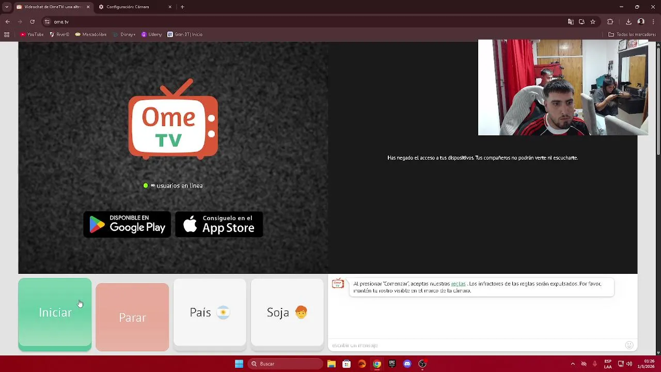The image size is (661, 372).
Task: Open the Google Play store badge
Action: (x=127, y=224)
